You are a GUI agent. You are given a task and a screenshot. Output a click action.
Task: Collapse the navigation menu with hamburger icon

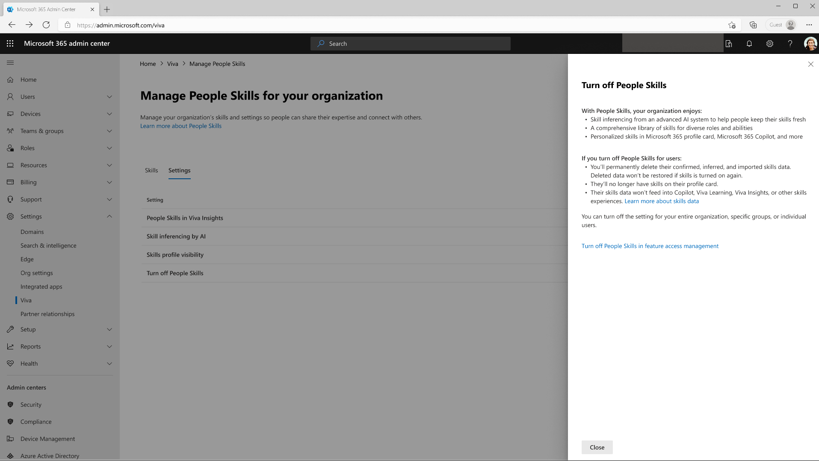(10, 62)
